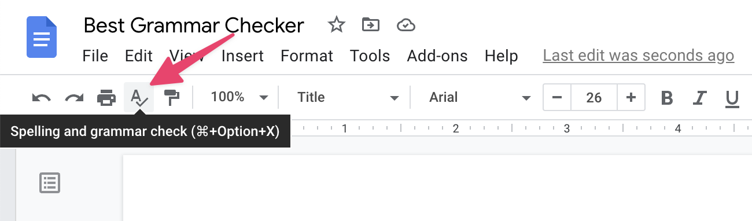Star the Best Grammar Checker document
Screen dimensions: 752x221
[336, 25]
